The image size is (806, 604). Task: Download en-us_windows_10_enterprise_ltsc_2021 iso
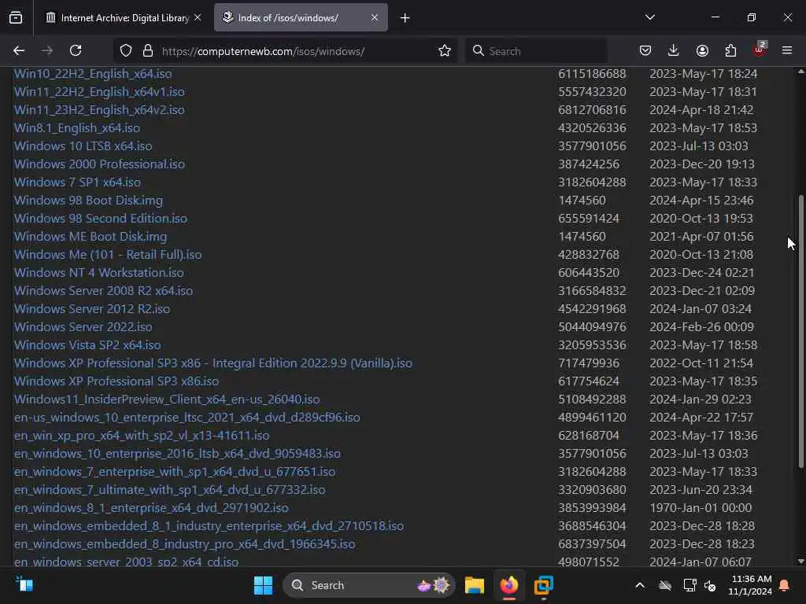click(x=187, y=417)
